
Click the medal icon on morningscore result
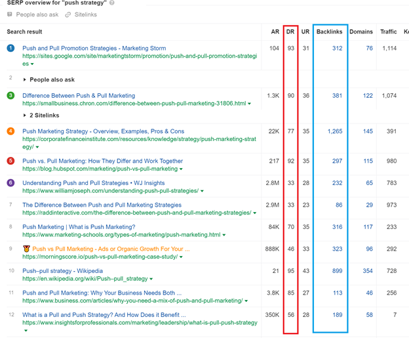pyautogui.click(x=26, y=249)
